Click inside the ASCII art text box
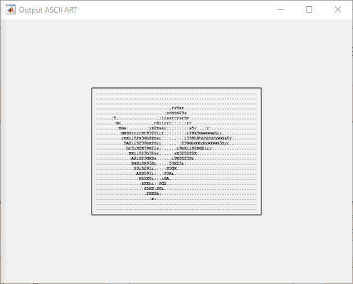 pos(176,151)
